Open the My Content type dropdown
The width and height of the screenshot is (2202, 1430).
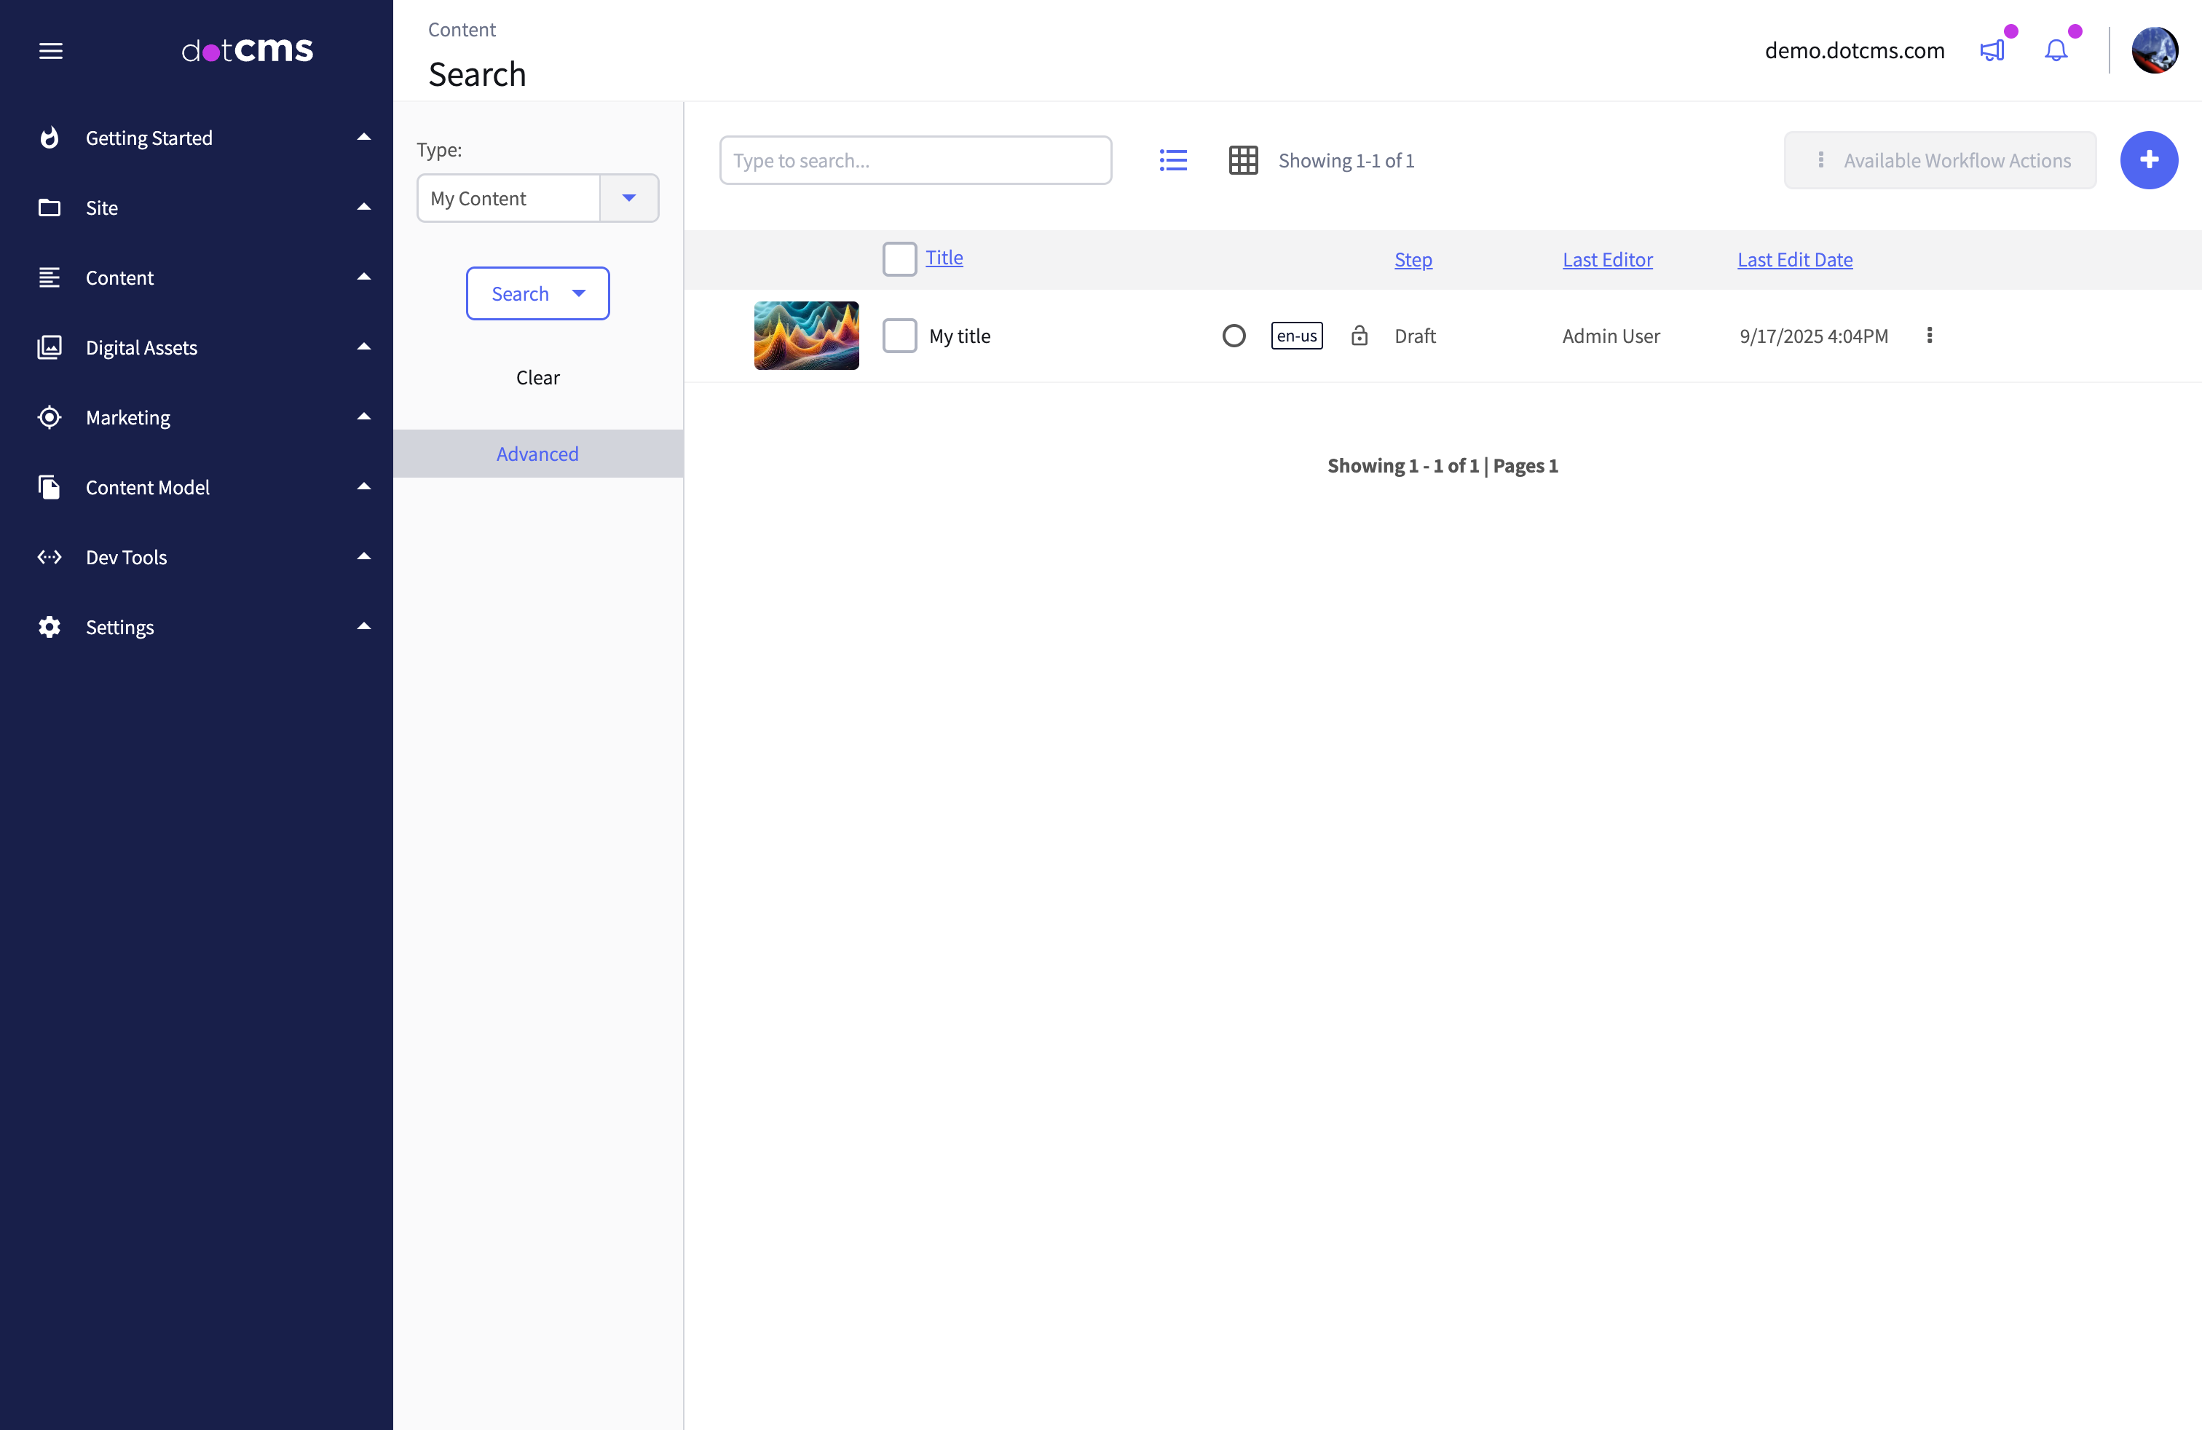point(629,197)
